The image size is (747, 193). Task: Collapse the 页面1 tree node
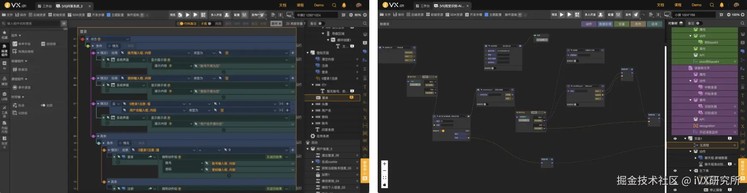(685, 139)
